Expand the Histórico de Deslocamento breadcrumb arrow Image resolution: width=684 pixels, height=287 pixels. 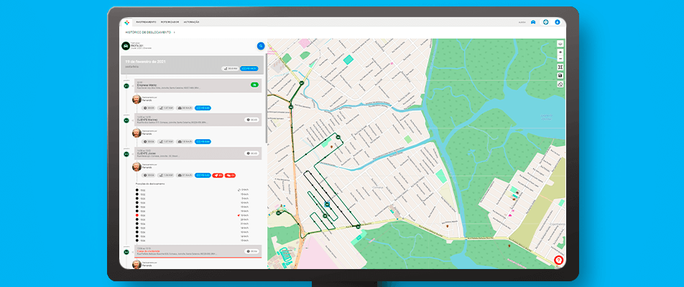coord(174,32)
